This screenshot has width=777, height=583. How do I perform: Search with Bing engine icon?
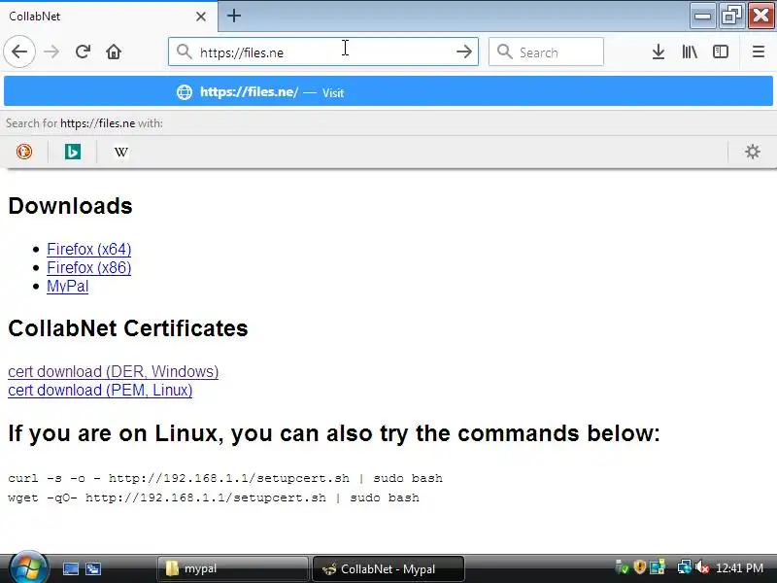coord(73,152)
